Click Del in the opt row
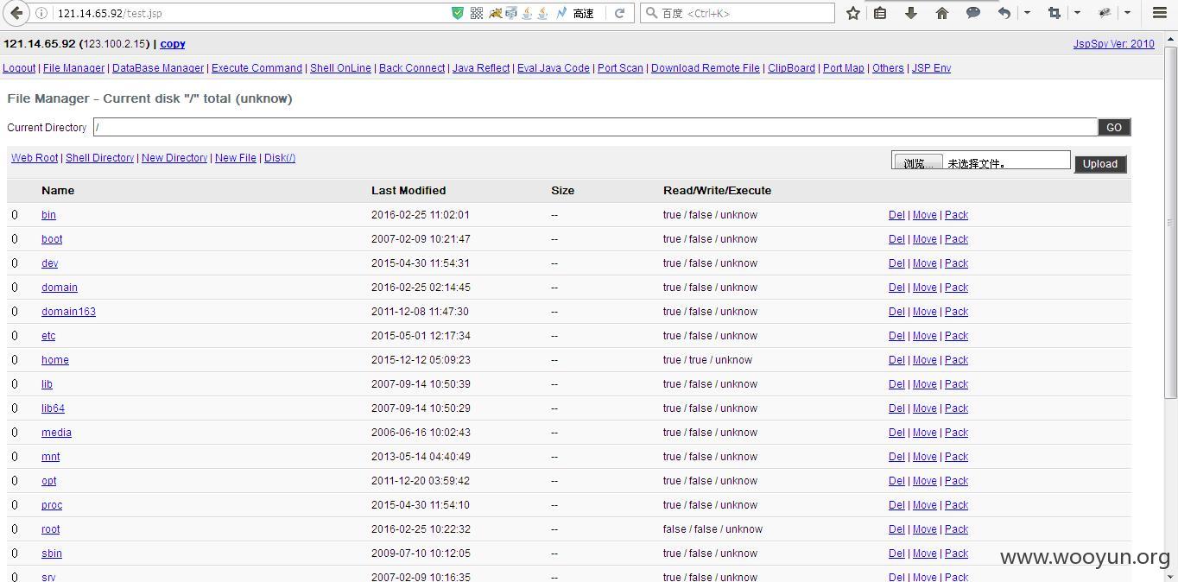 [x=896, y=481]
